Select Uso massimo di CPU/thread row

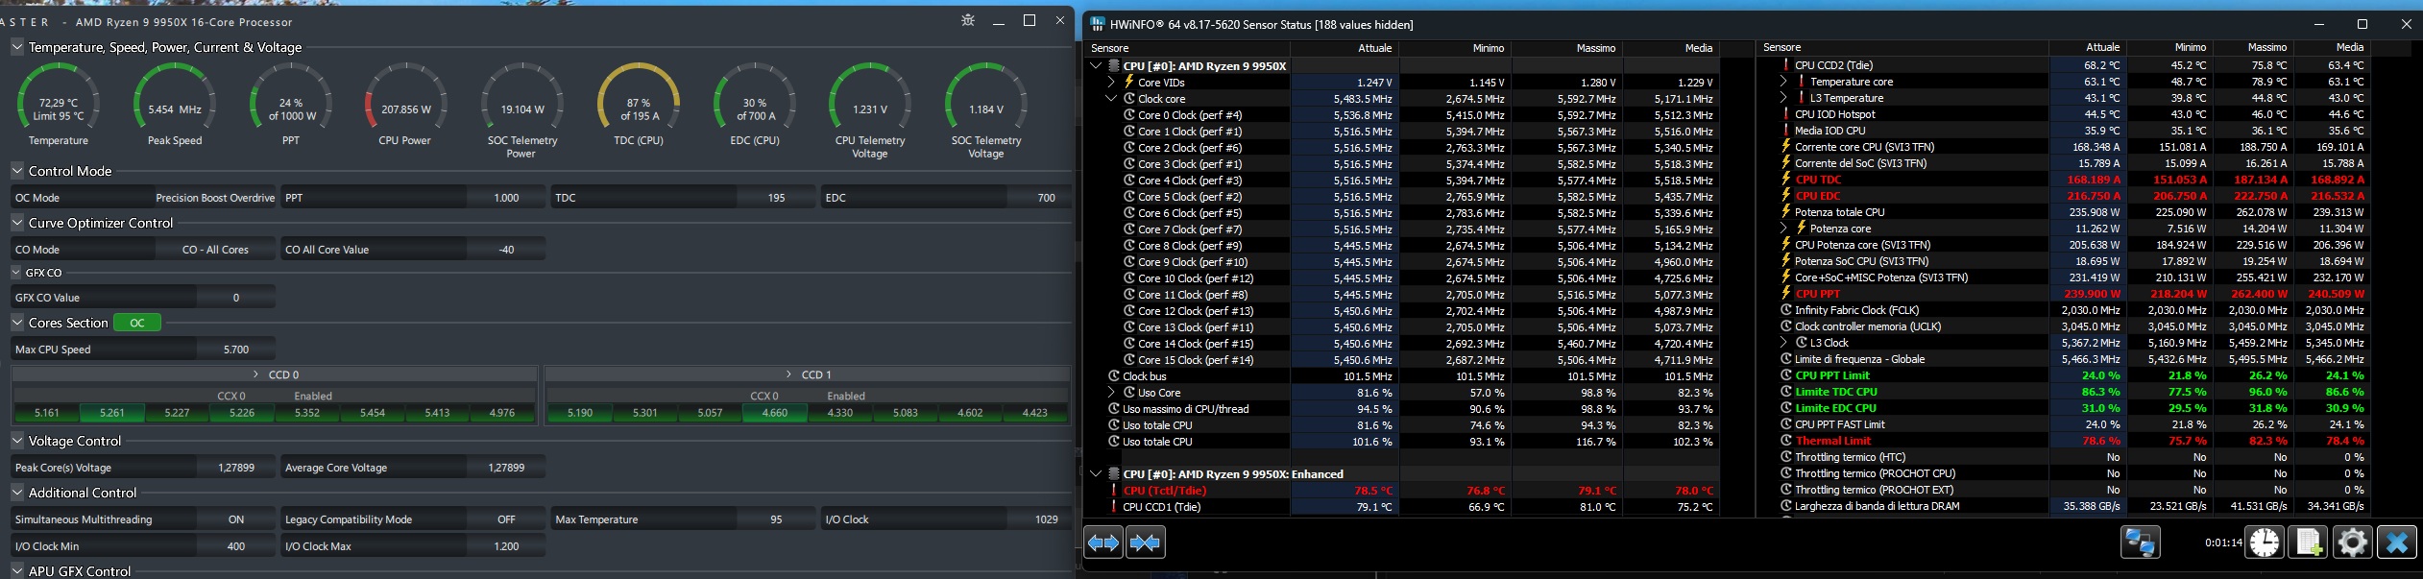[x=1403, y=409]
